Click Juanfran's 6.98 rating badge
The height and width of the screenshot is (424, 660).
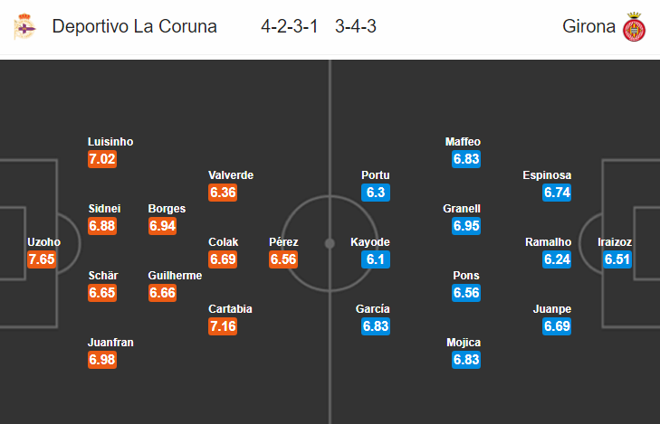point(102,360)
